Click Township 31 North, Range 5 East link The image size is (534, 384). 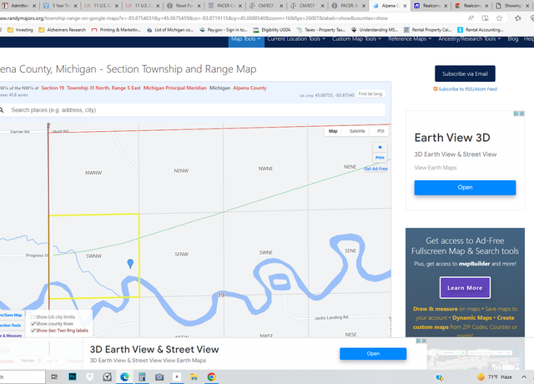point(103,88)
